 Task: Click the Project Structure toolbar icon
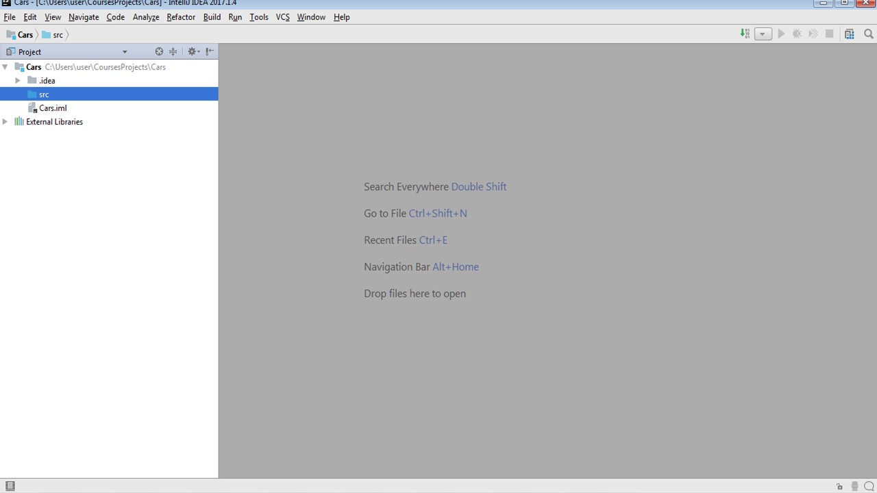(x=850, y=34)
